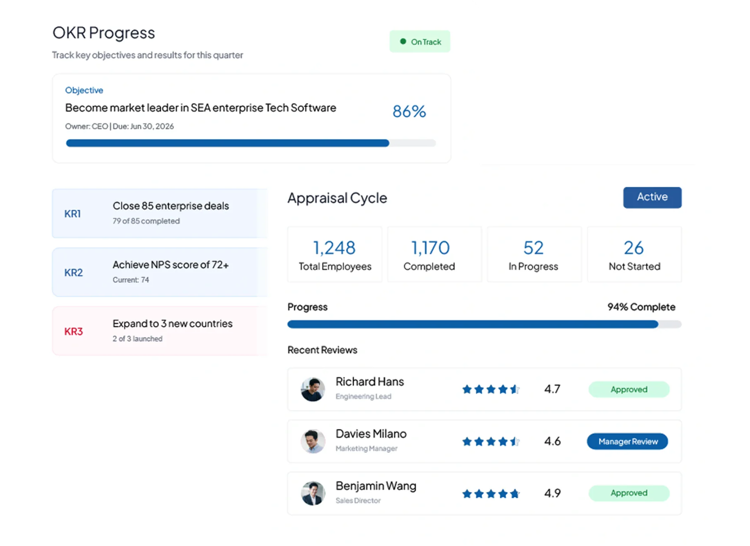Image resolution: width=750 pixels, height=546 pixels.
Task: Click the star rating for Richard Hans
Action: (x=491, y=389)
